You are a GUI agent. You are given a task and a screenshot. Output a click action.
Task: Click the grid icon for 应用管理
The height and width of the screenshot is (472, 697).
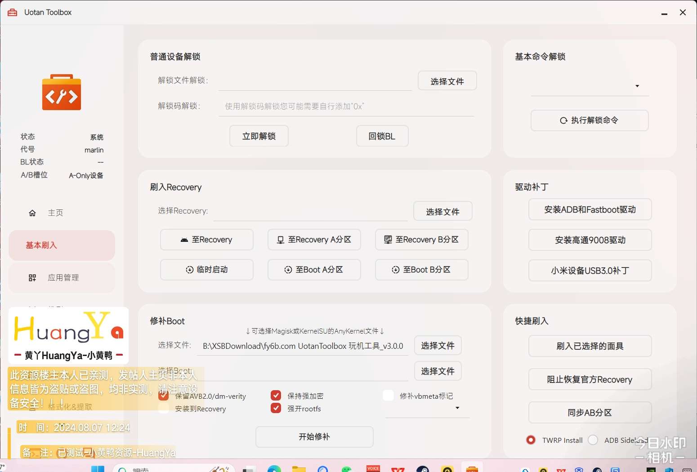pos(32,278)
